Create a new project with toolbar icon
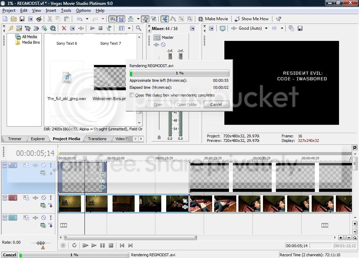Screen dimensions: 359x258 [5, 19]
